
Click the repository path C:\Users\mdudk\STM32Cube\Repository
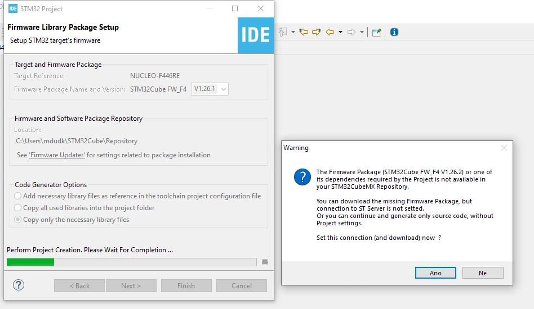77,141
